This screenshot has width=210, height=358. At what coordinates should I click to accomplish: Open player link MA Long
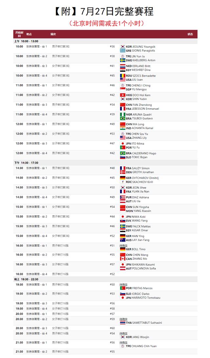point(138,124)
